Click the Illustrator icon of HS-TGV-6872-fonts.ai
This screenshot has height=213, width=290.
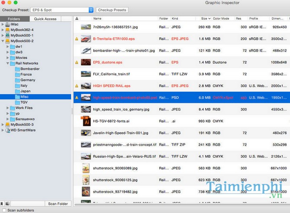86,121
